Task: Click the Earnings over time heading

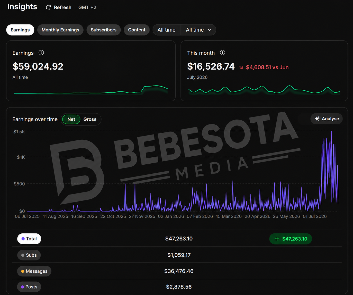Action: tap(35, 119)
